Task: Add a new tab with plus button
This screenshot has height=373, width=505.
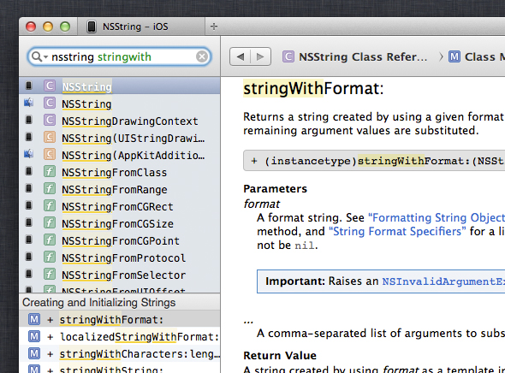Action: tap(213, 27)
